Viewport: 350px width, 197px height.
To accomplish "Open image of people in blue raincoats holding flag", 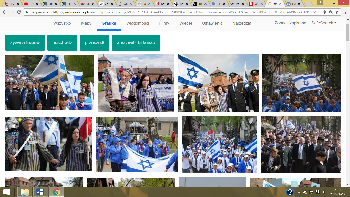I will tap(137, 144).
